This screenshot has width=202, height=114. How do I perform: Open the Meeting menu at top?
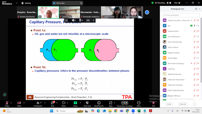click(26, 3)
